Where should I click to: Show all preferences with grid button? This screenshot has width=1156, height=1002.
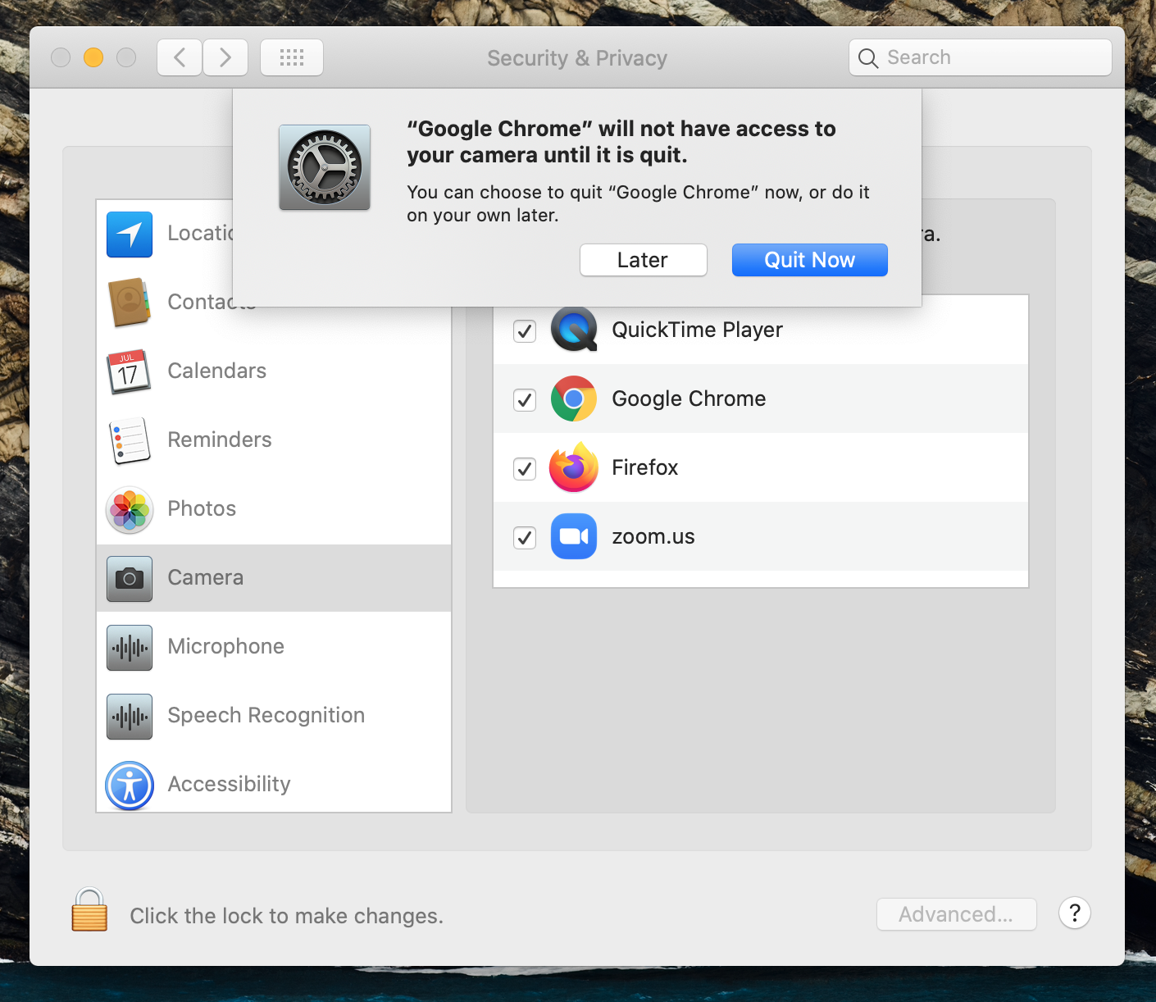(x=292, y=57)
